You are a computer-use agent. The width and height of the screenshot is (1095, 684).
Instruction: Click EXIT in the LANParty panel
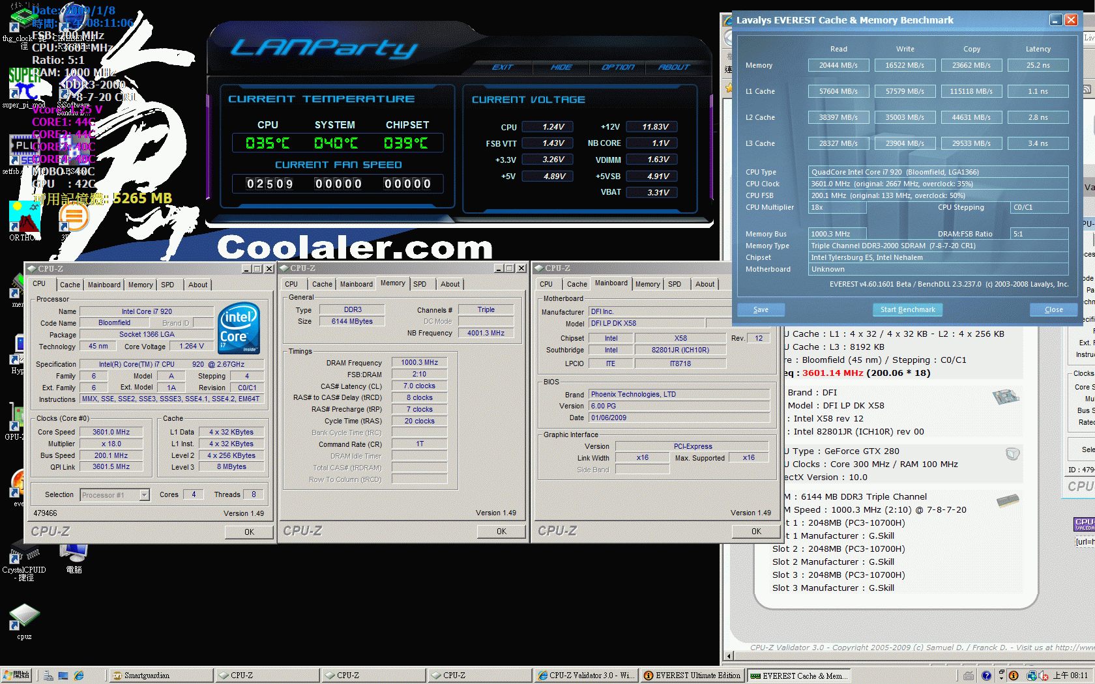pos(503,67)
